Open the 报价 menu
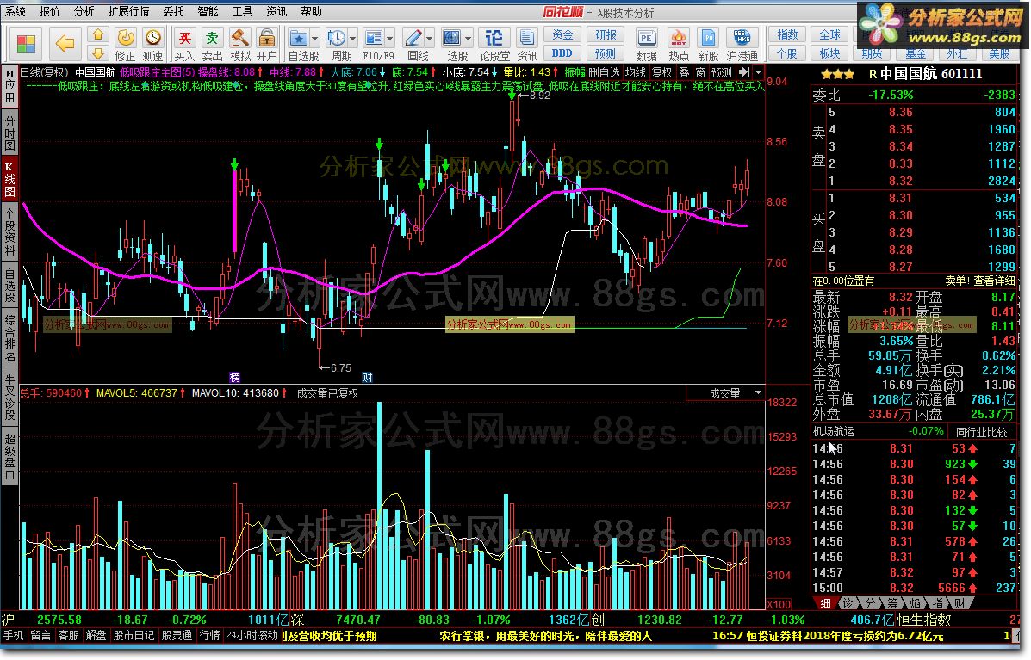This screenshot has width=1031, height=660. [49, 11]
